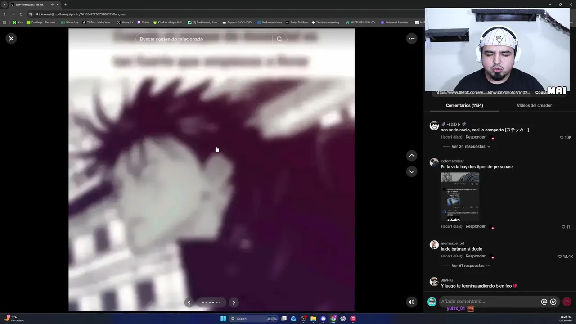Close the '(99+) Mensajes | TikTok' tab
This screenshot has height=324, width=576.
point(58,4)
